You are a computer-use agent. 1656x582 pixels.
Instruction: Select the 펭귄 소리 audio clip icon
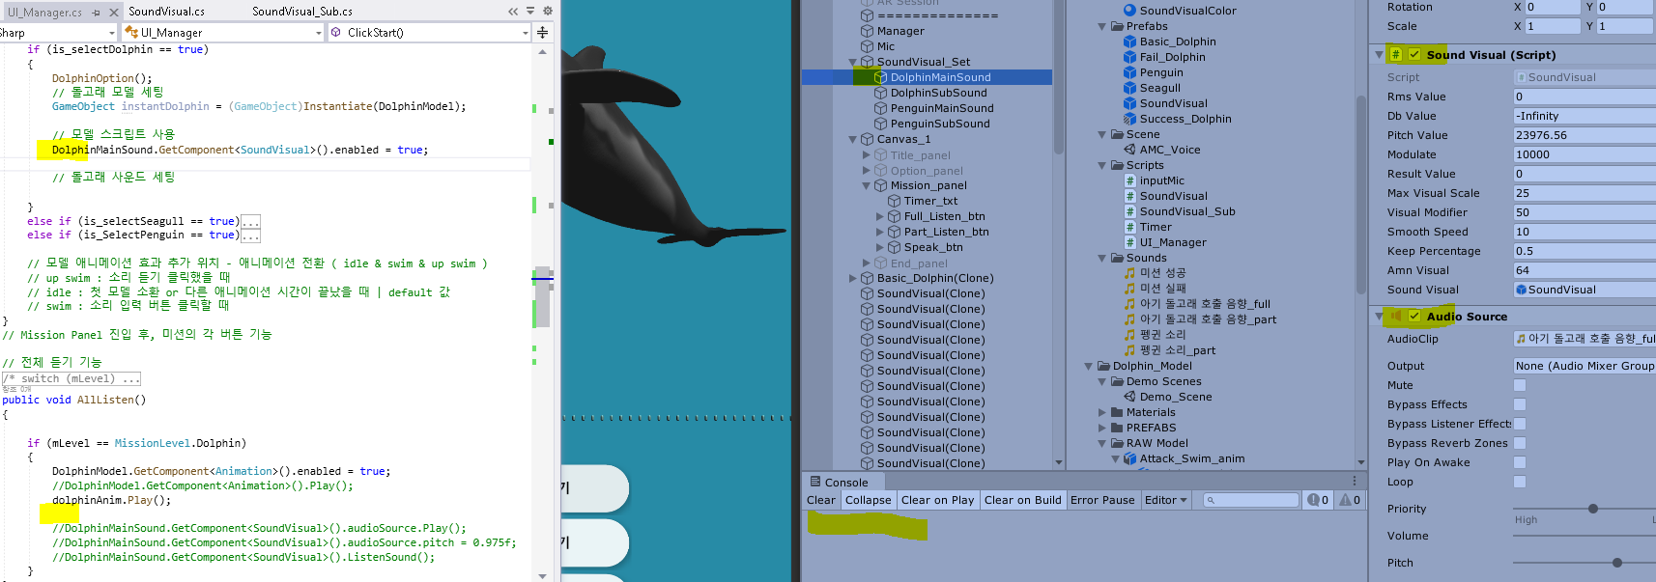pyautogui.click(x=1129, y=335)
